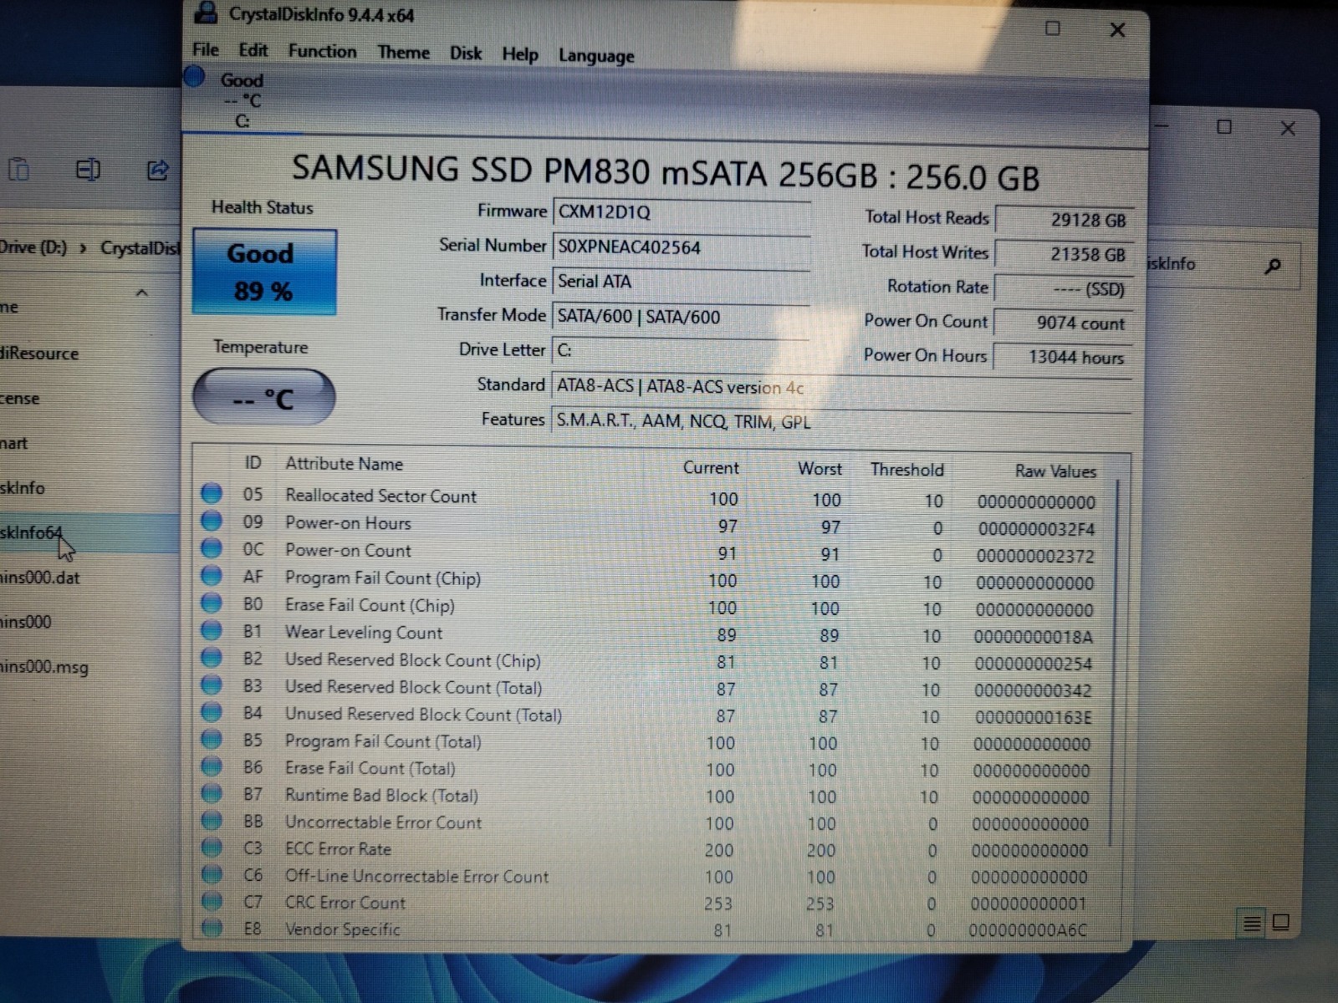1338x1003 pixels.
Task: Click Power On Count value 9074 count
Action: coord(1064,323)
